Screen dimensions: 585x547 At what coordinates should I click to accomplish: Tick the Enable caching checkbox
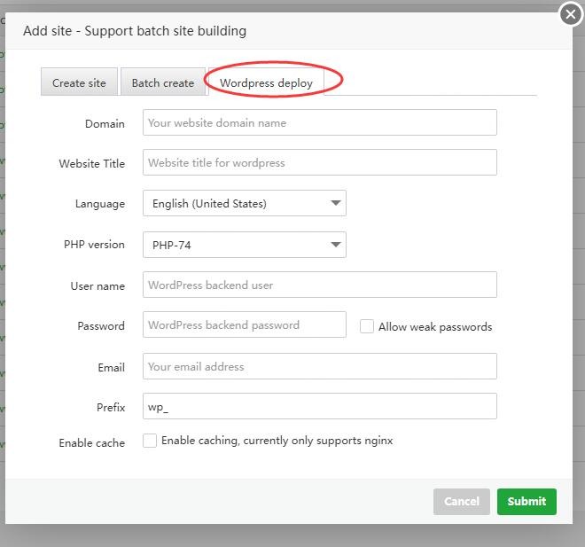(x=150, y=441)
